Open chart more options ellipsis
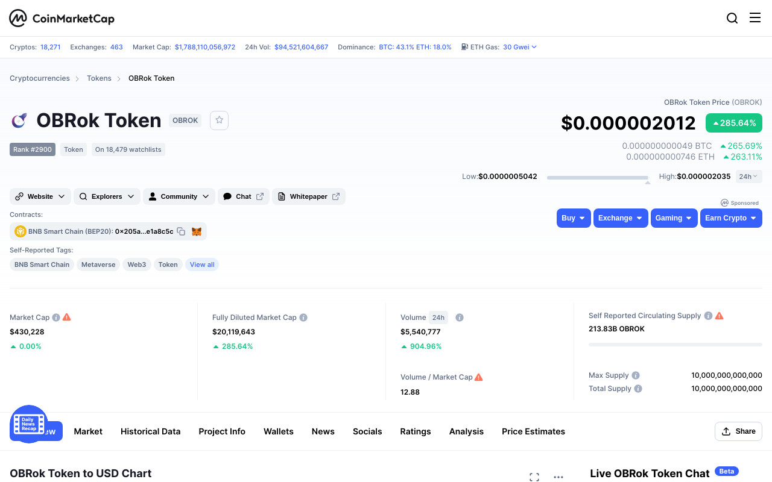772x482 pixels. point(558,477)
